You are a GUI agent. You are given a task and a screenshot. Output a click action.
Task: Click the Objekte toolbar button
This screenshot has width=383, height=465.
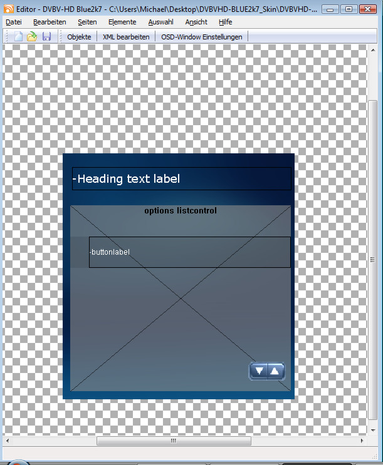[79, 37]
